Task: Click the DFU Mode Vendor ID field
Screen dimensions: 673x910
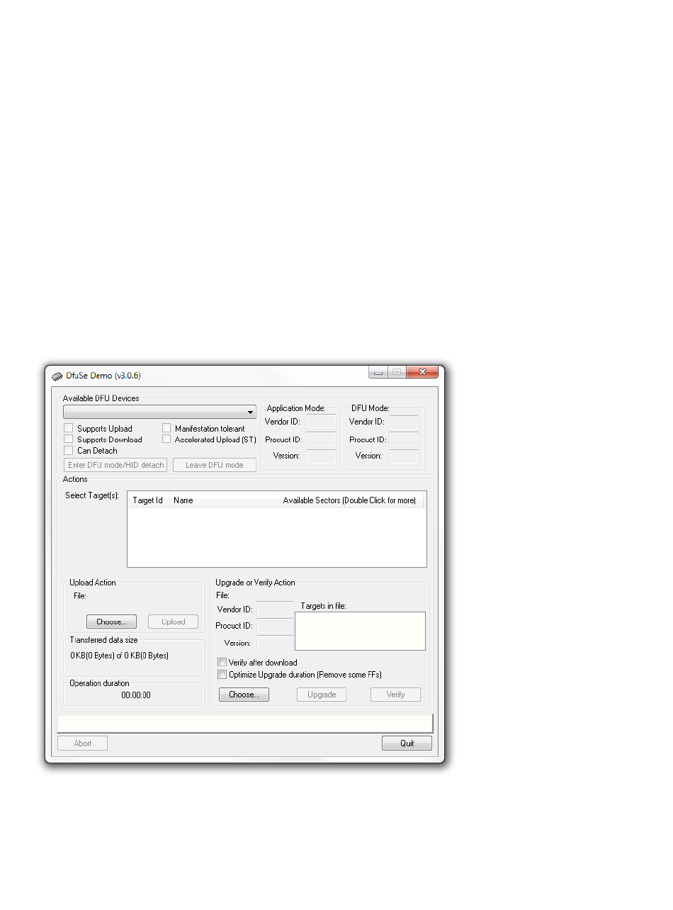Action: 404,422
